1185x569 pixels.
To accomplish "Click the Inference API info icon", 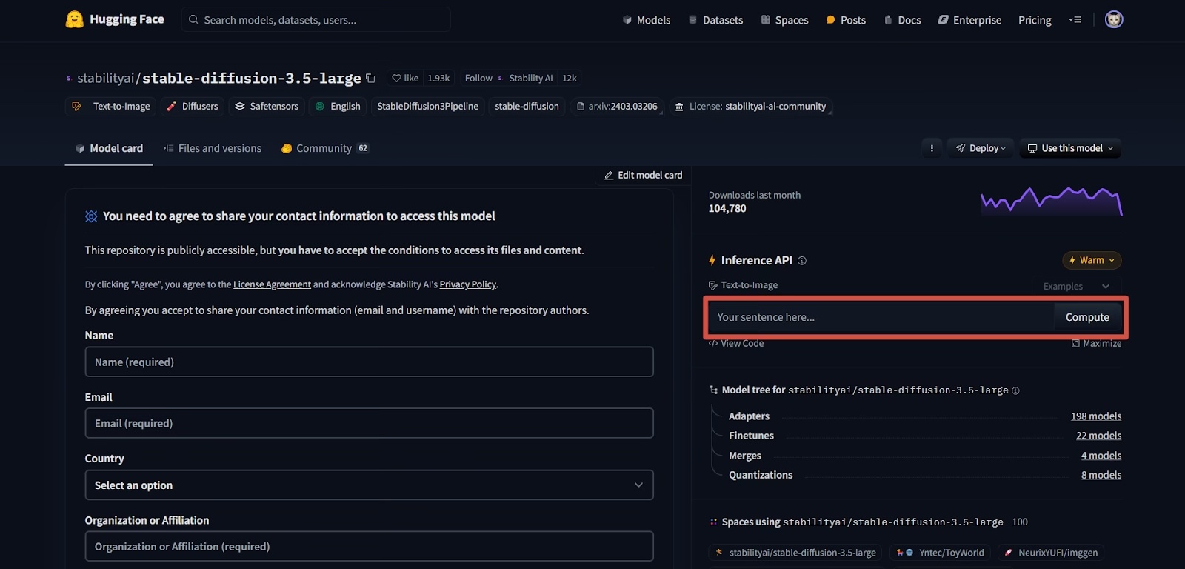I will [x=802, y=261].
